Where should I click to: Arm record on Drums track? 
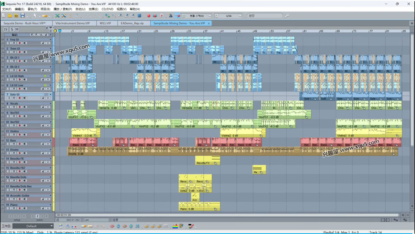click(19, 153)
